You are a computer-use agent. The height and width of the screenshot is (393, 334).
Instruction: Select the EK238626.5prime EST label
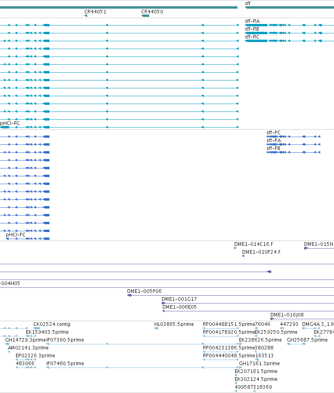click(x=260, y=340)
